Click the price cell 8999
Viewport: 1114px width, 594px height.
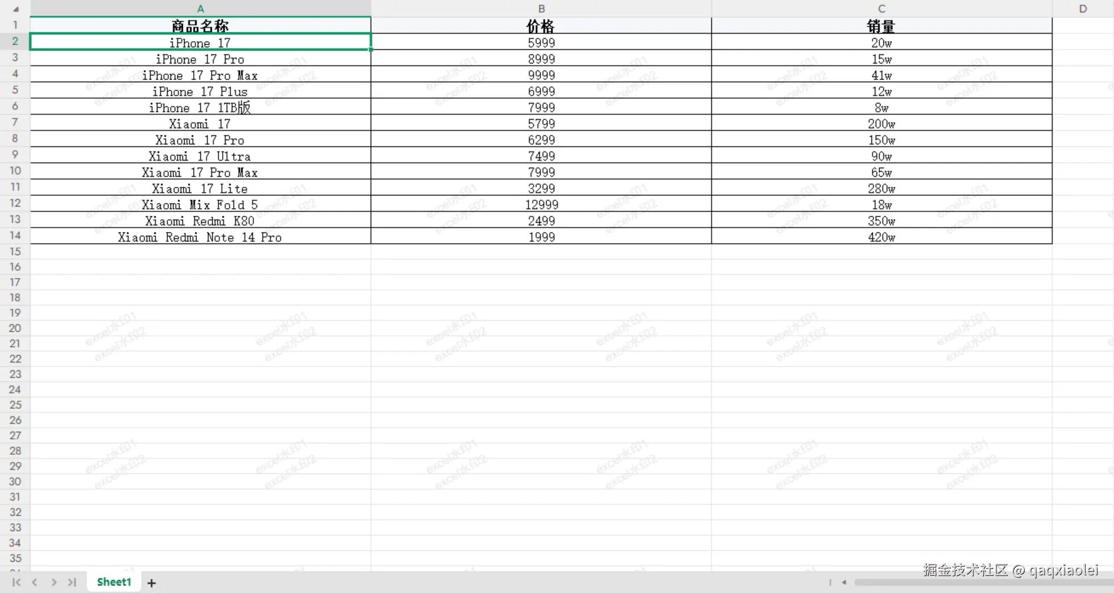(x=541, y=58)
